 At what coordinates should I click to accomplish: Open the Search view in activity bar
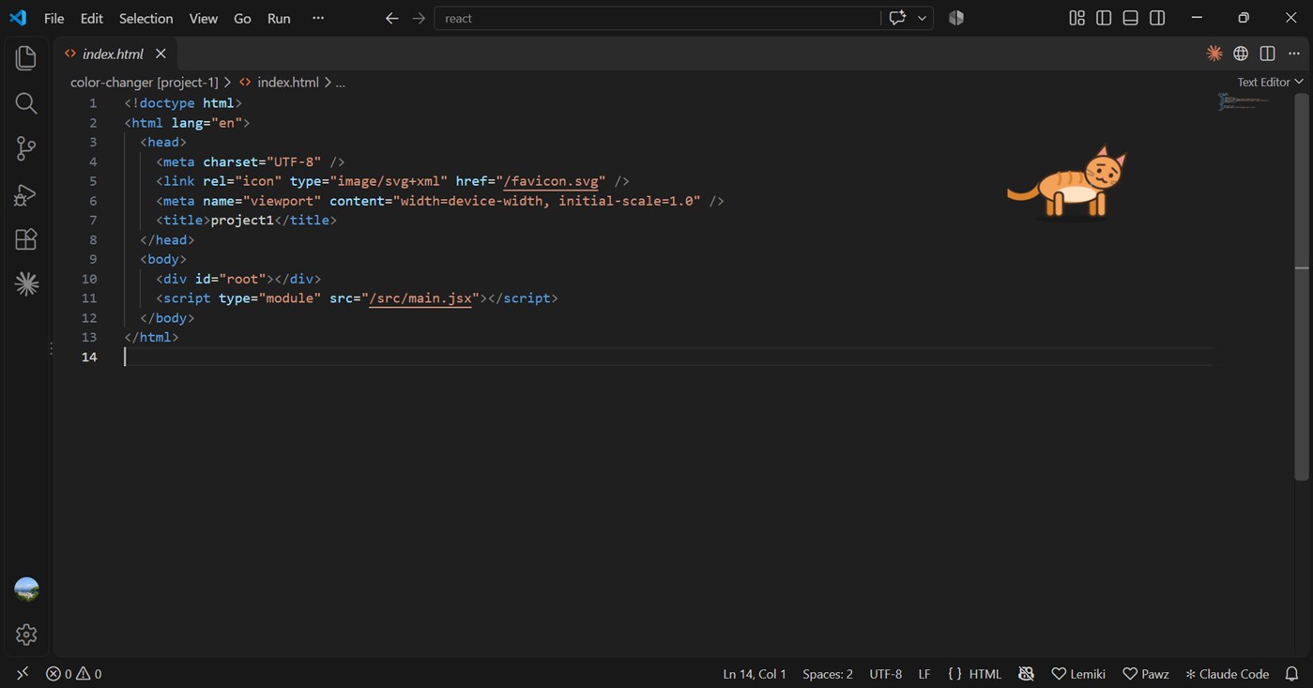26,103
